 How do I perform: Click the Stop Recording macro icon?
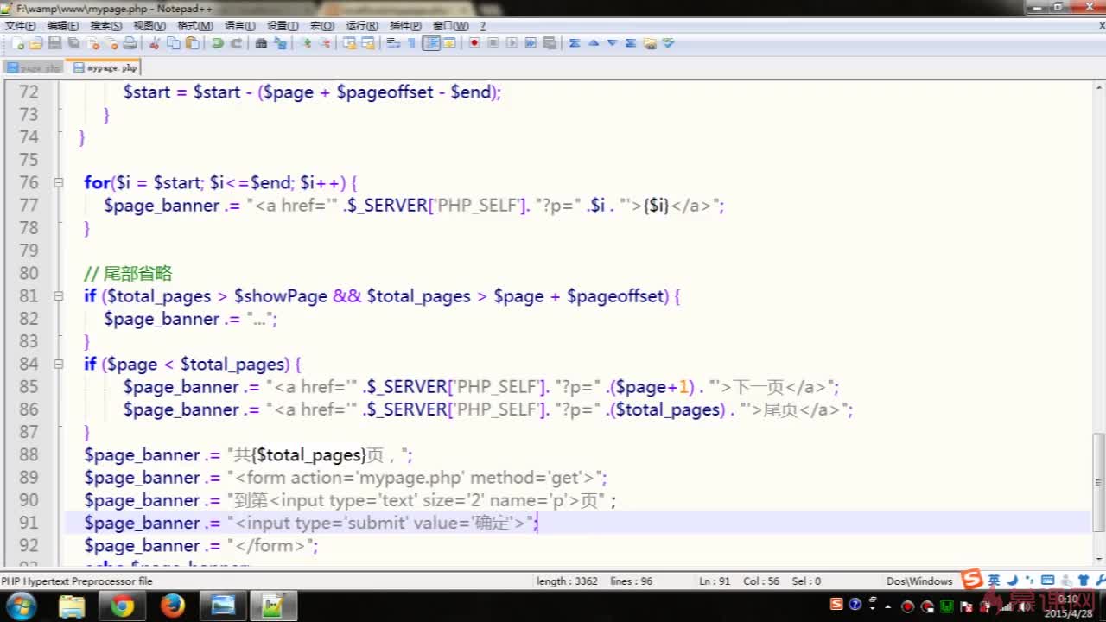coord(493,43)
